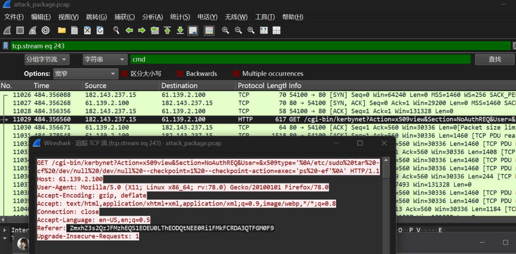Click the stop capture square icon
This screenshot has height=254, width=516.
click(20, 31)
